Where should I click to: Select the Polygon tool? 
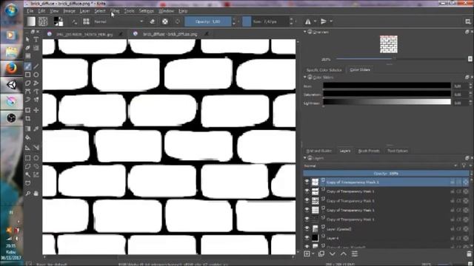pyautogui.click(x=28, y=83)
